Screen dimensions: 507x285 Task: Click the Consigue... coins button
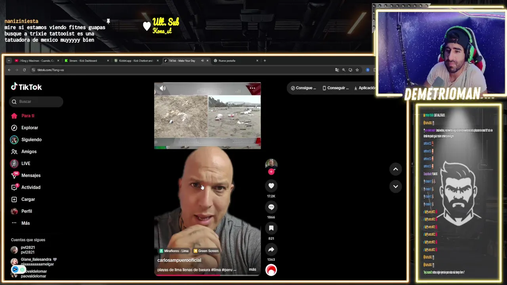pos(303,88)
